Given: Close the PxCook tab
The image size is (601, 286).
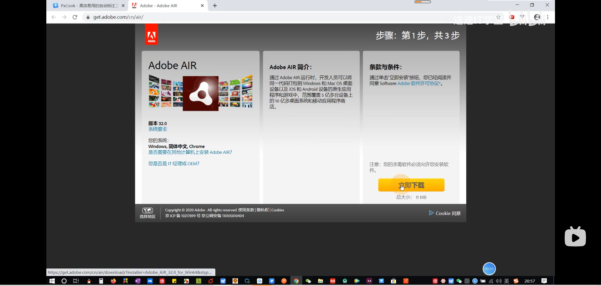Looking at the screenshot, I should (123, 6).
